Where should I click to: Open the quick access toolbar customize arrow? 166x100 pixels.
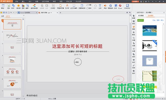16,12
